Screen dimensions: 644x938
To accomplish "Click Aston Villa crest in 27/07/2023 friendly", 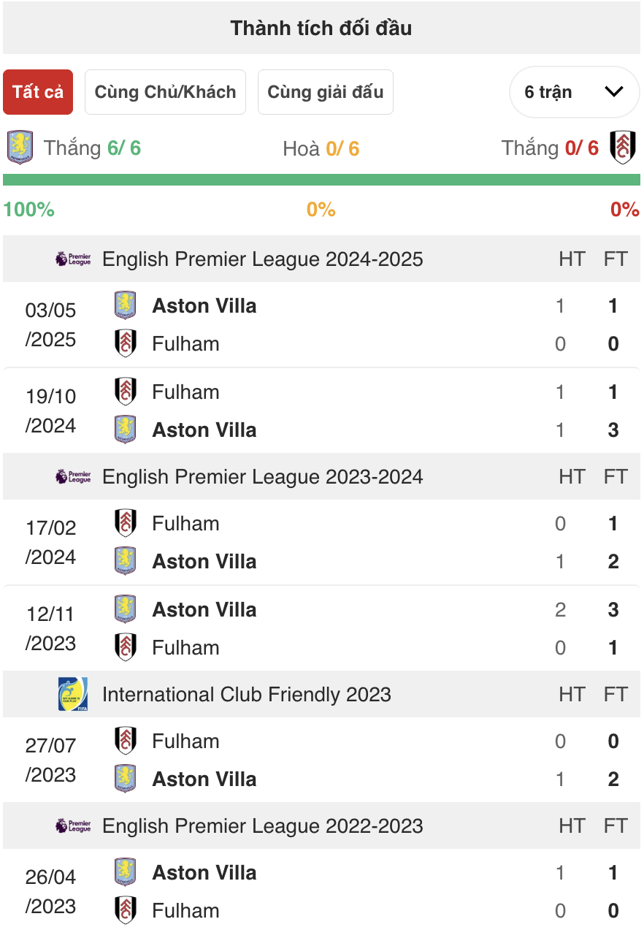I will (126, 779).
